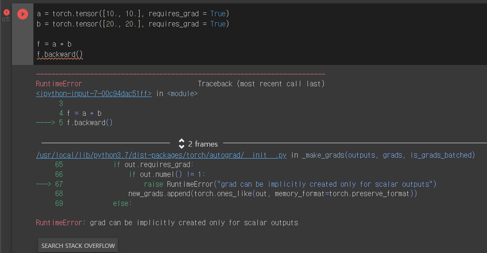The height and width of the screenshot is (253, 487).
Task: Click the final RuntimeError scalar outputs message
Action: (167, 222)
